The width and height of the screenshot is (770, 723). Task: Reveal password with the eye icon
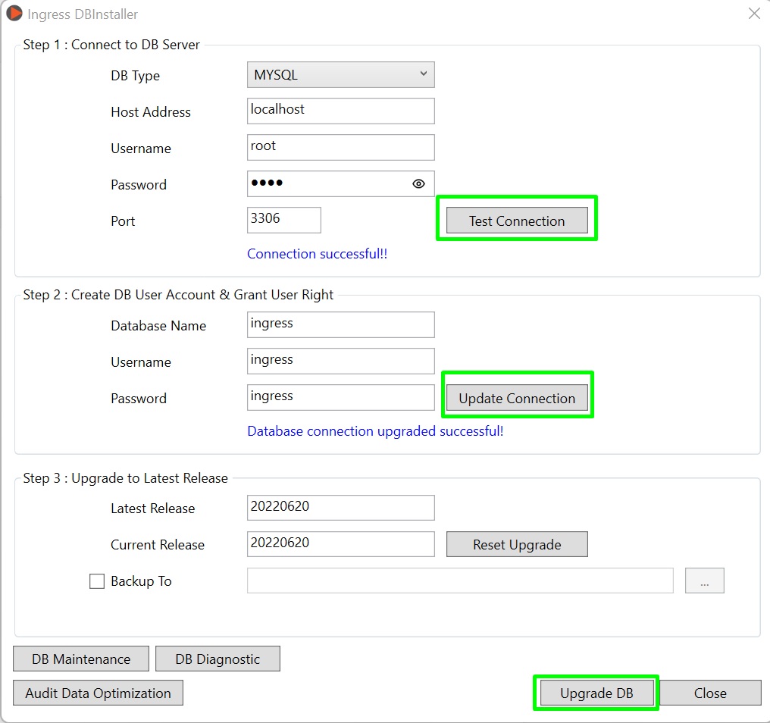(x=418, y=183)
